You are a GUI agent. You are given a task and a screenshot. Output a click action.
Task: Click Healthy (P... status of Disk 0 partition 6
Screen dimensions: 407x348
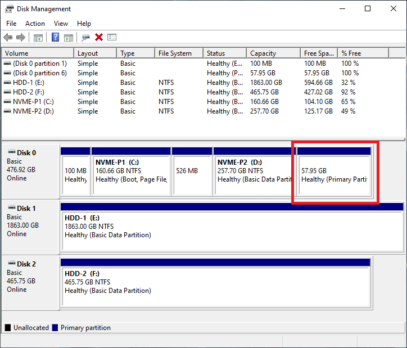coord(225,73)
